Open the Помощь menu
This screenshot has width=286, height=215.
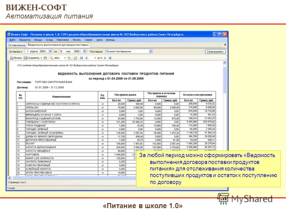click(x=110, y=40)
